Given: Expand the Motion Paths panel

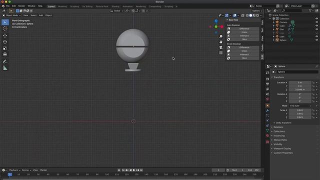Looking at the screenshot, I should tap(280, 140).
